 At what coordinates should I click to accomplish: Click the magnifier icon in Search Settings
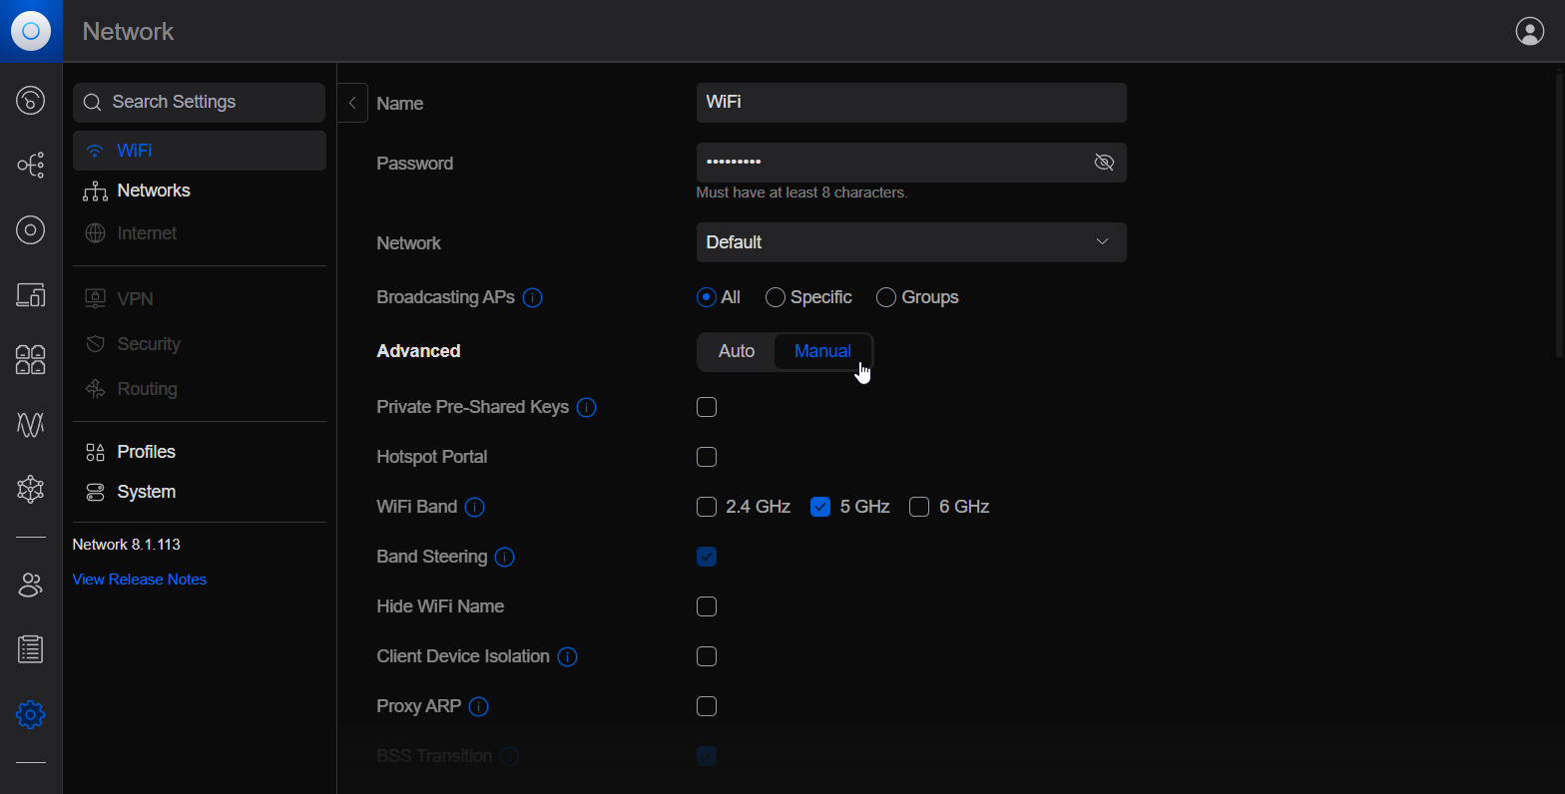(93, 103)
